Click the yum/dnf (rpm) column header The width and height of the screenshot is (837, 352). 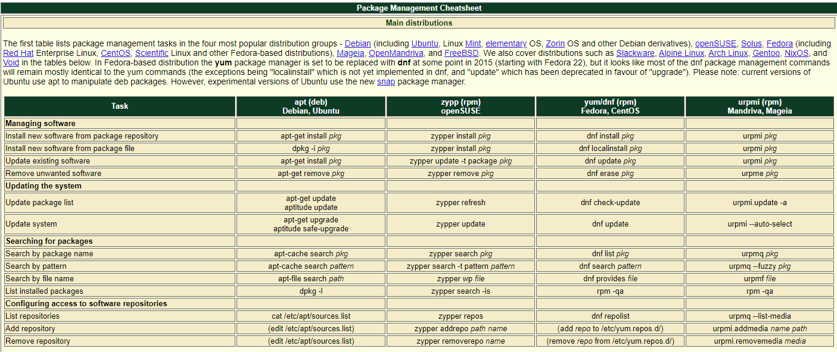pyautogui.click(x=611, y=106)
